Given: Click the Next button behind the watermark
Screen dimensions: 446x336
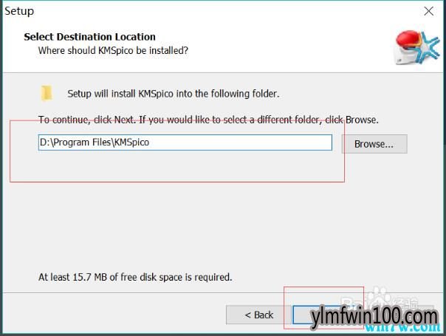Looking at the screenshot, I should (x=324, y=315).
